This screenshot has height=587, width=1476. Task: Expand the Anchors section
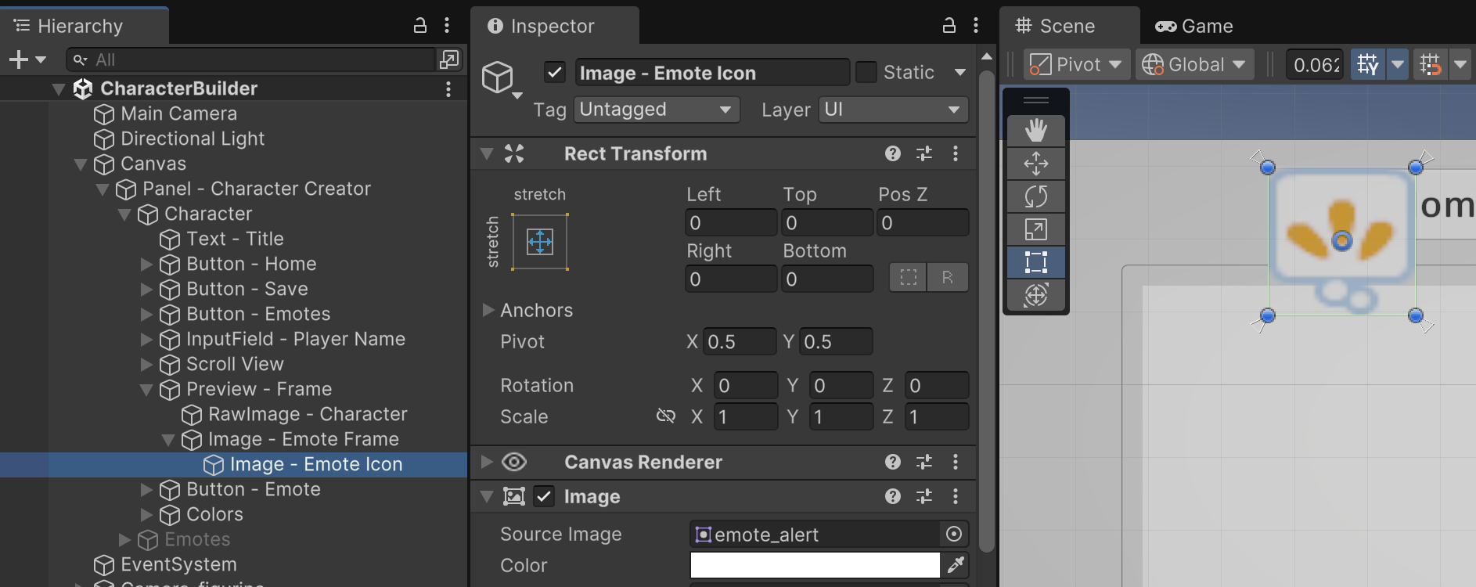[x=488, y=310]
